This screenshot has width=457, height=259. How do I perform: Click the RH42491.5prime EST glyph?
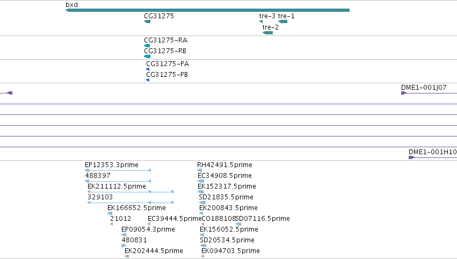click(199, 170)
